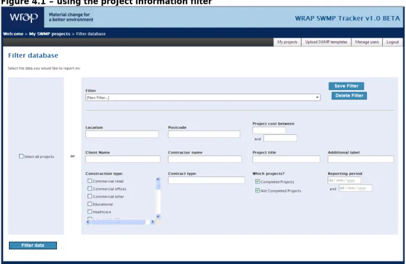Open the Manage users tab

367,42
